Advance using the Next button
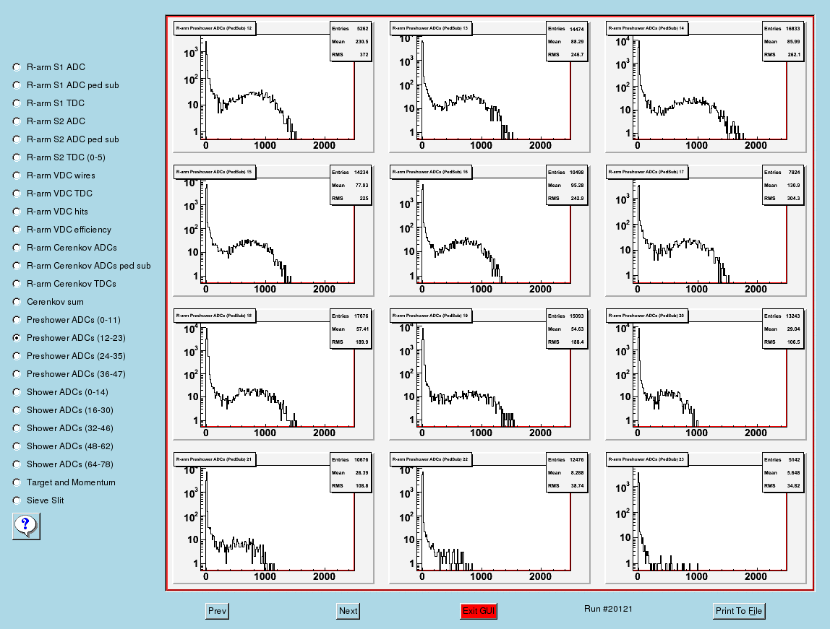Image resolution: width=830 pixels, height=629 pixels. (x=348, y=611)
